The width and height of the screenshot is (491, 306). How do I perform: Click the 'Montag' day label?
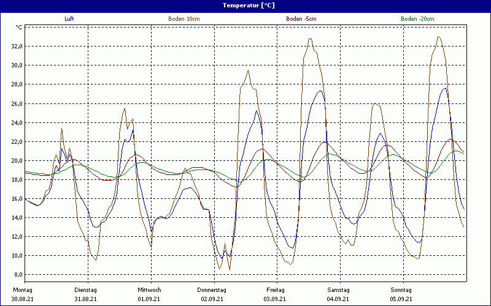click(23, 290)
